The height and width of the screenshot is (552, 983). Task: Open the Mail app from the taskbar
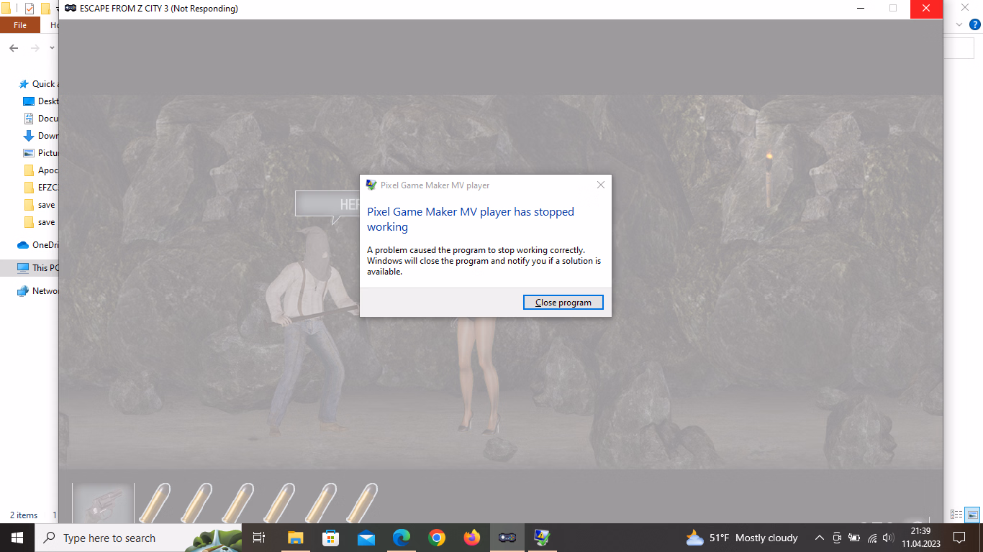(366, 538)
